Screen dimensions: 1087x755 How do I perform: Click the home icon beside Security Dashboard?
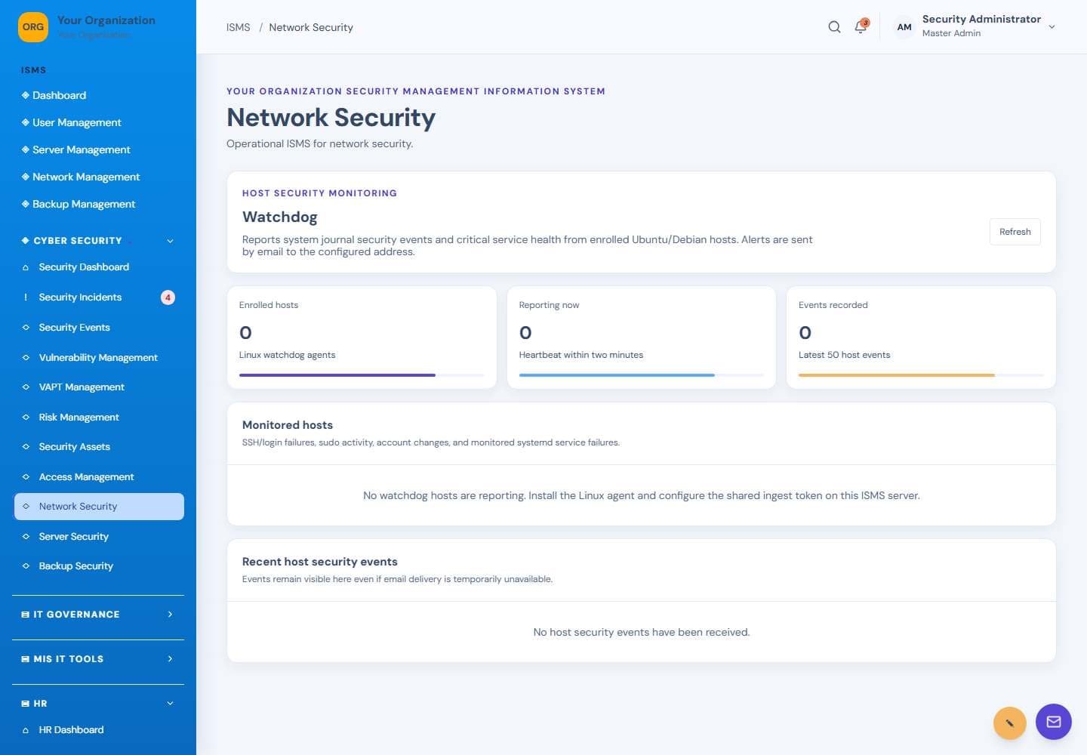(x=26, y=267)
